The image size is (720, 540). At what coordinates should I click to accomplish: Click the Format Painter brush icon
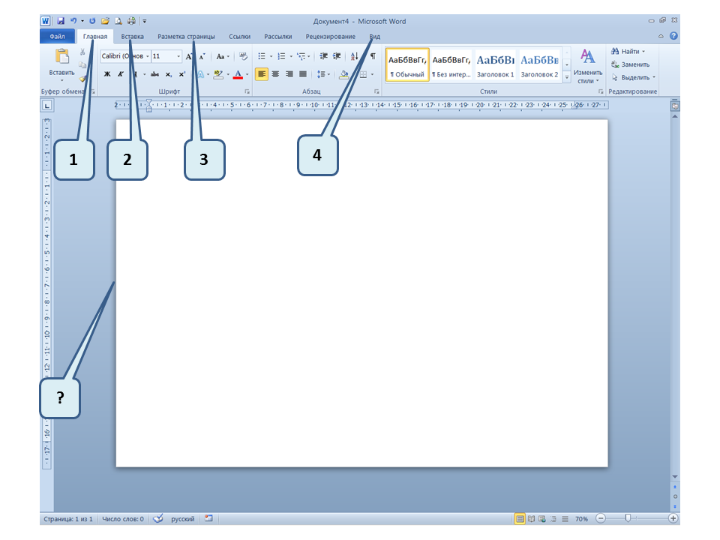(82, 77)
